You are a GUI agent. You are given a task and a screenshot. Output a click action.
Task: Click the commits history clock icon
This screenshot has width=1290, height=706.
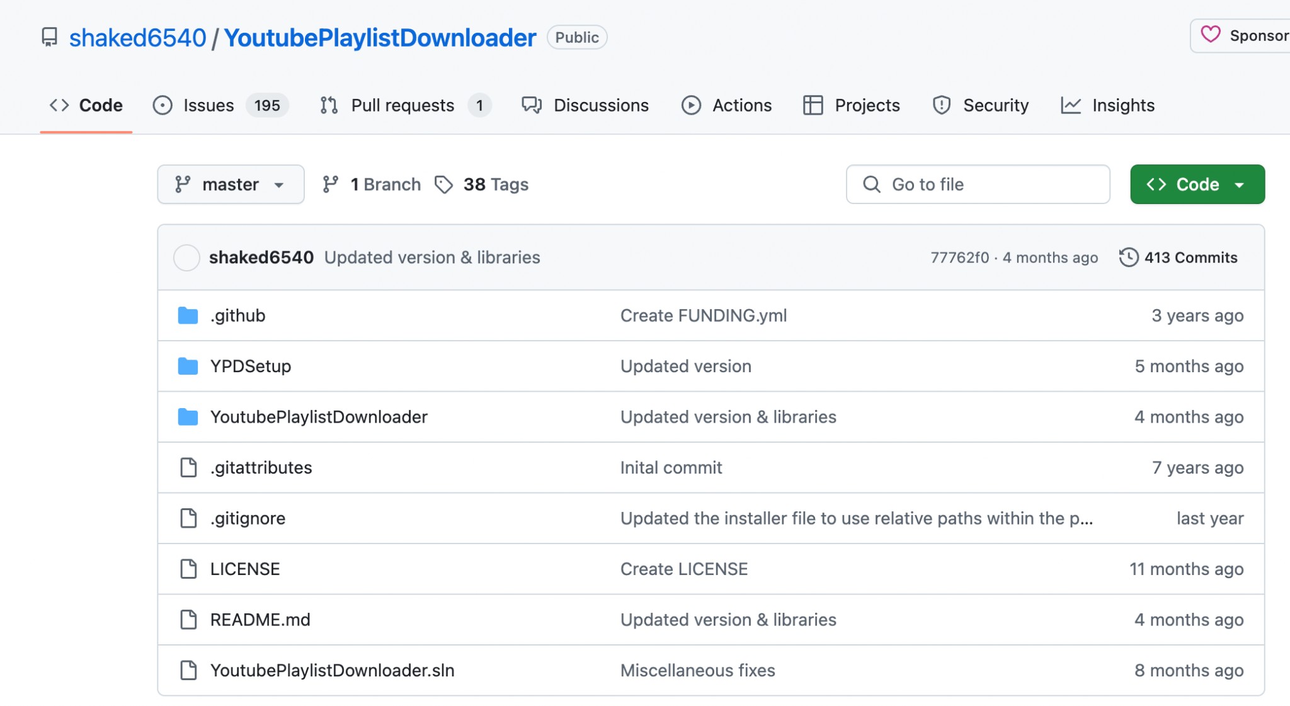pos(1129,258)
